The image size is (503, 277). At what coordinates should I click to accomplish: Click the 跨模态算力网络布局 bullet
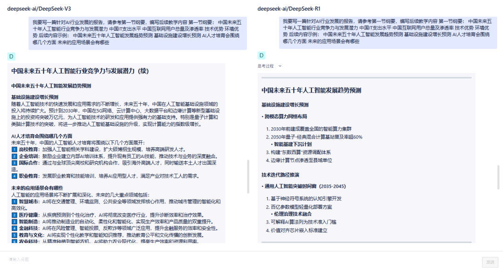tap(284, 117)
